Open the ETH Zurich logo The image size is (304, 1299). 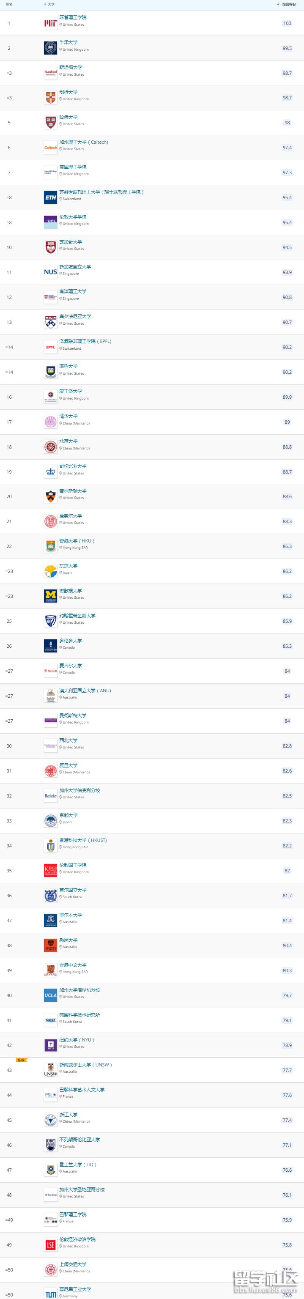point(50,197)
